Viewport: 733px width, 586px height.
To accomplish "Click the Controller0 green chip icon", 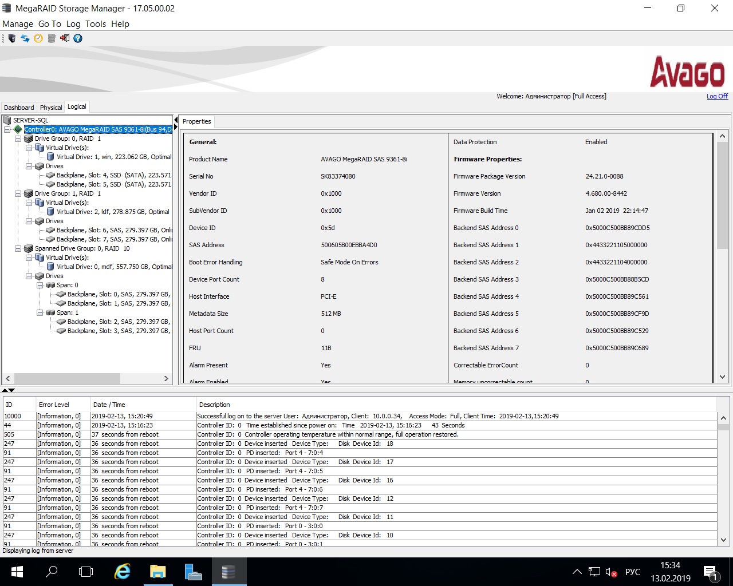I will (x=18, y=129).
